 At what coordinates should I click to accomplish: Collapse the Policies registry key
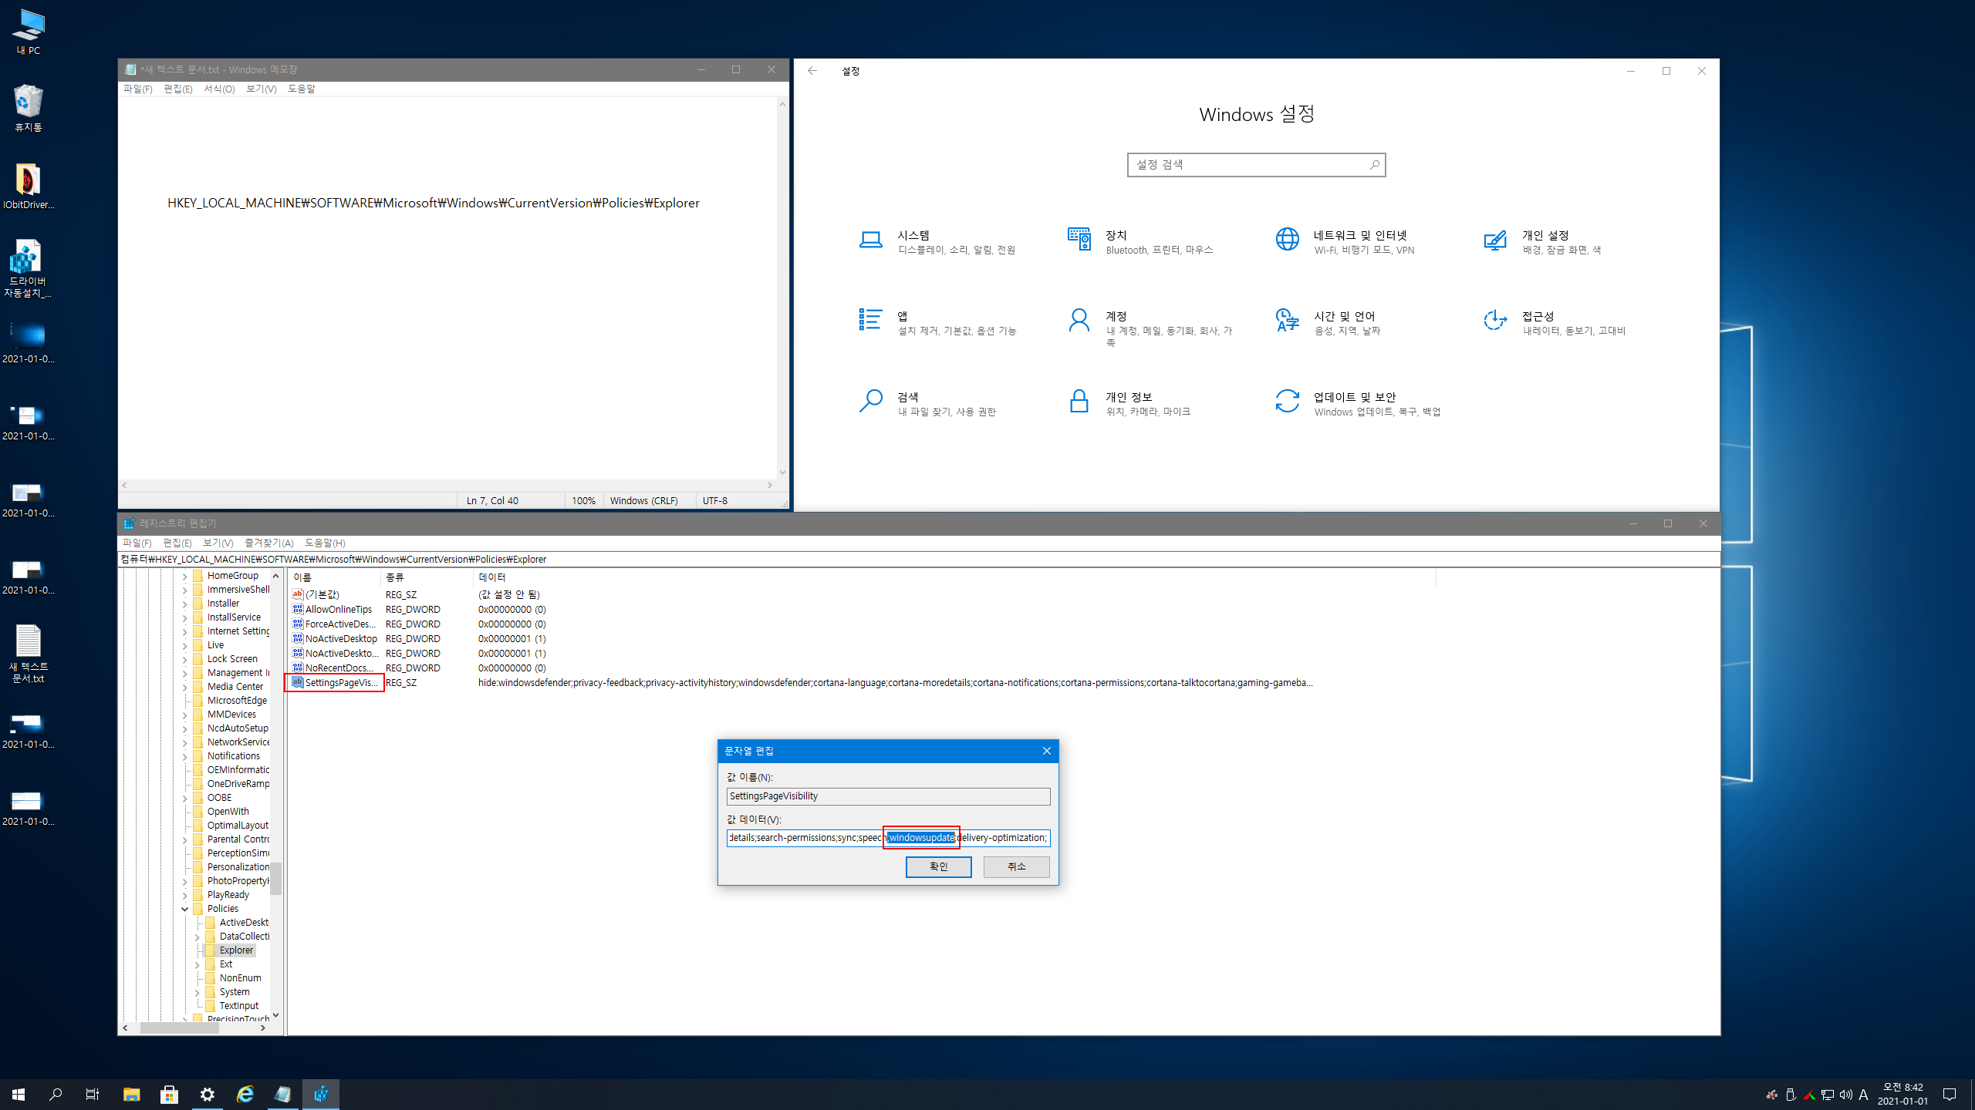(x=185, y=909)
